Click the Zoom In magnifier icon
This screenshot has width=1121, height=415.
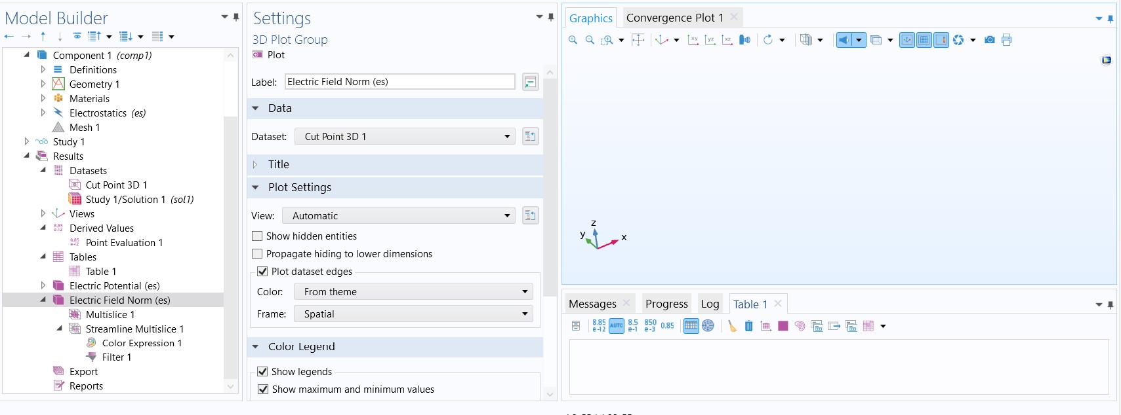(x=573, y=40)
